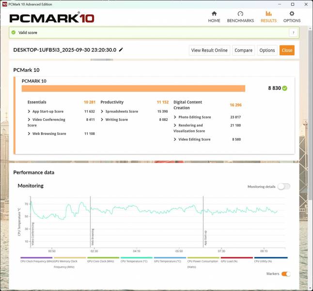Open the Home icon in the navigation

click(x=214, y=14)
